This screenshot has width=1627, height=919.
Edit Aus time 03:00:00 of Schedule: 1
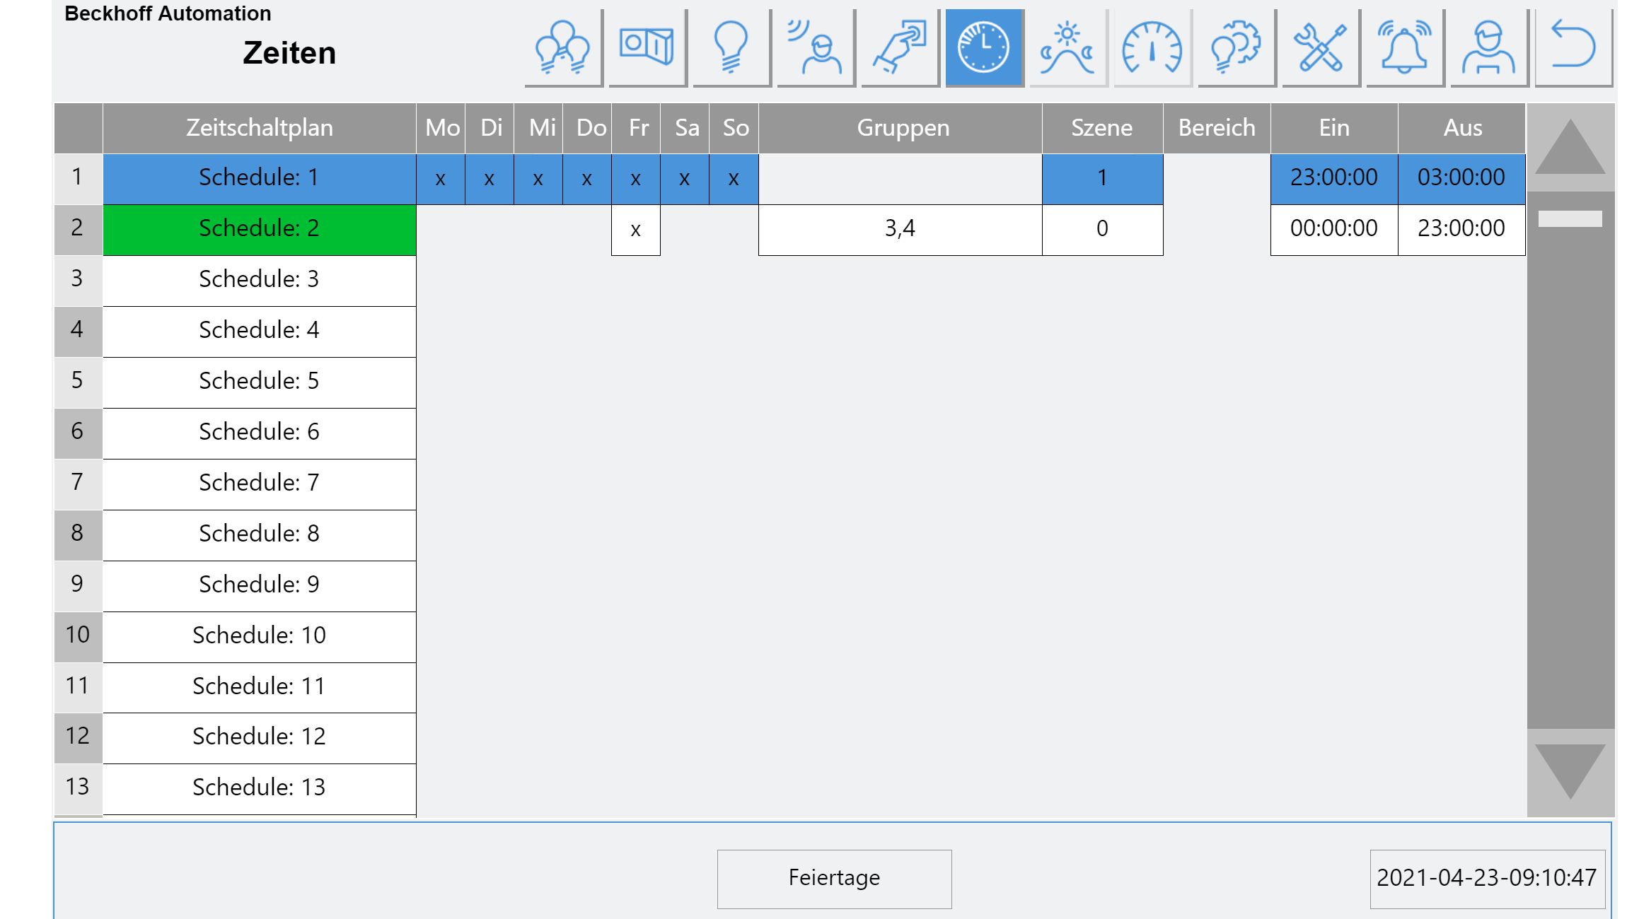(1461, 179)
